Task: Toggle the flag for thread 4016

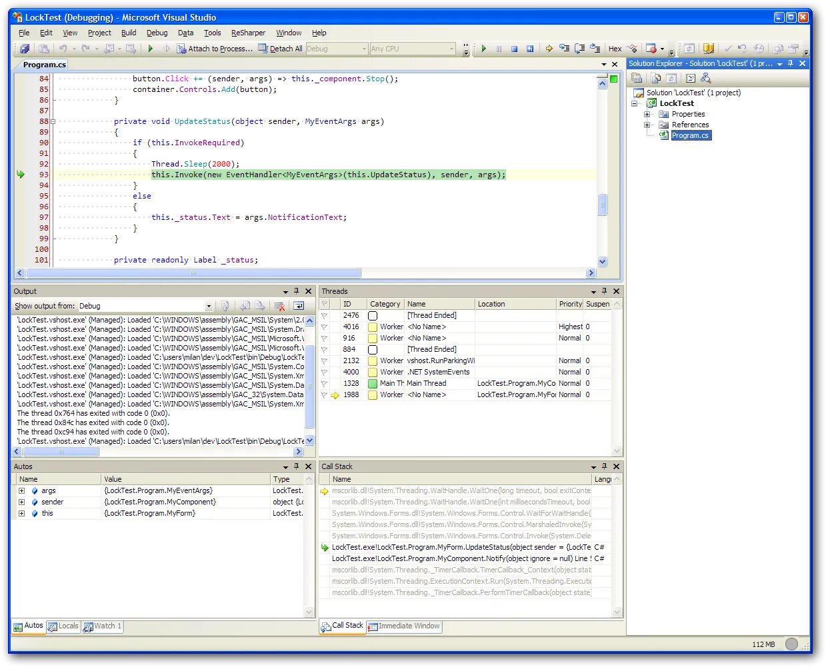Action: click(325, 327)
